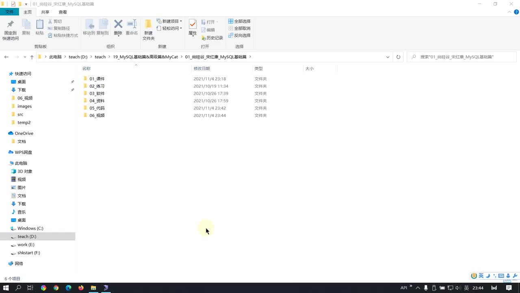Image resolution: width=520 pixels, height=293 pixels.
Task: Click the search box for this folder
Action: coord(461,57)
